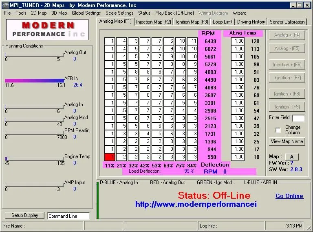
Task: Click the Modern Performance Inc logo
Action: click(x=46, y=29)
